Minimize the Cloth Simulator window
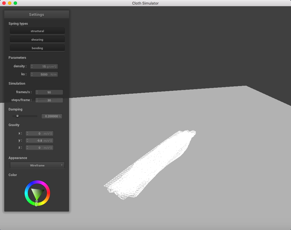 coord(10,3)
